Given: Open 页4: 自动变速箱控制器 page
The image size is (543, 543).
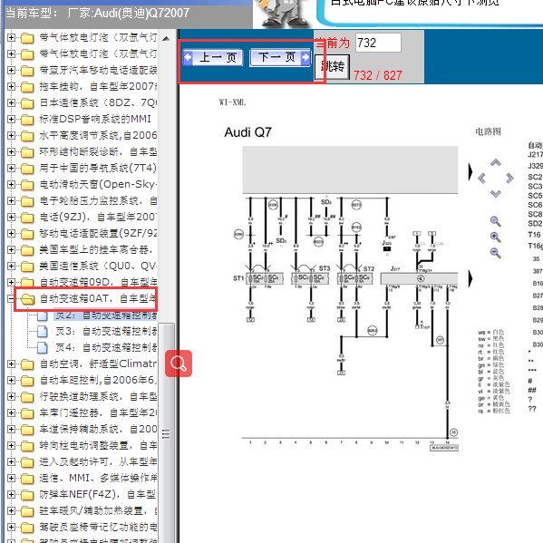Looking at the screenshot, I should click(x=106, y=347).
